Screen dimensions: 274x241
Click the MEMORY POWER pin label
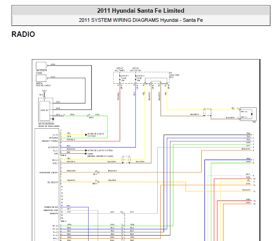50,141
